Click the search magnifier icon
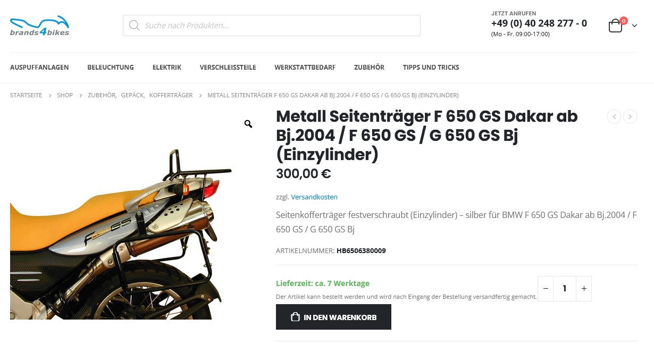The image size is (654, 352). coord(134,26)
